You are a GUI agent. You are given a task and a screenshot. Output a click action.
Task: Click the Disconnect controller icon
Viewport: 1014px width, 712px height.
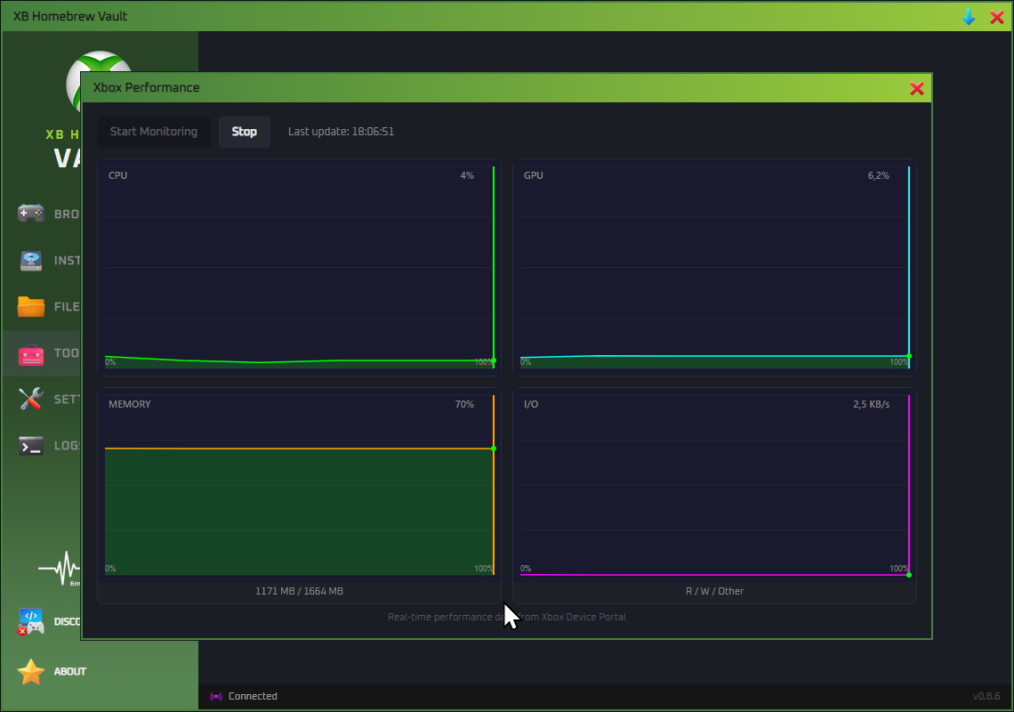(x=30, y=621)
